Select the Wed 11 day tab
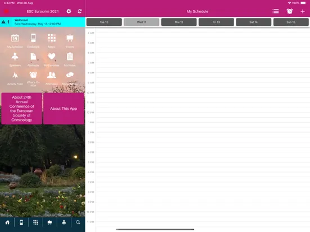Screen dimensions: 310x232 [142, 22]
